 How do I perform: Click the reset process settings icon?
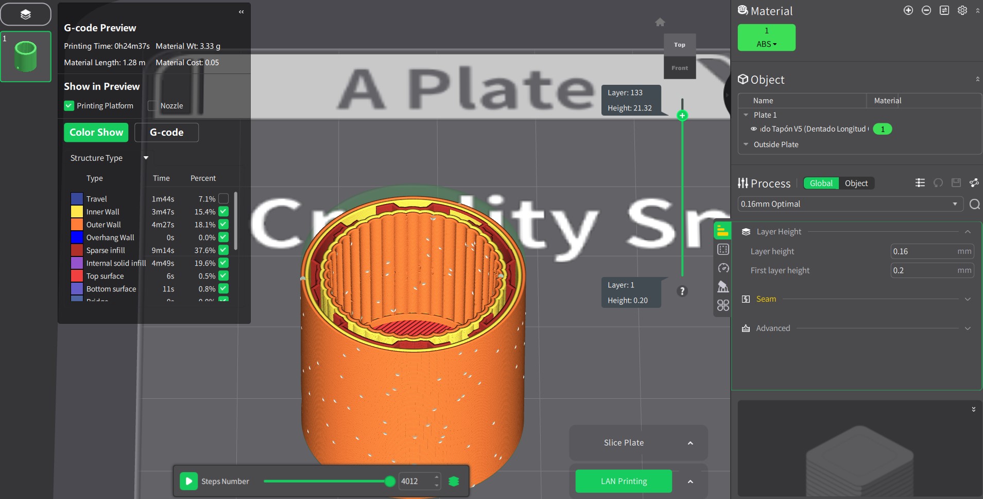coord(938,182)
